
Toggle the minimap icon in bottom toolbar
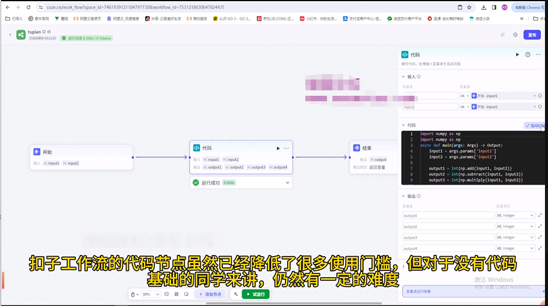click(x=186, y=295)
